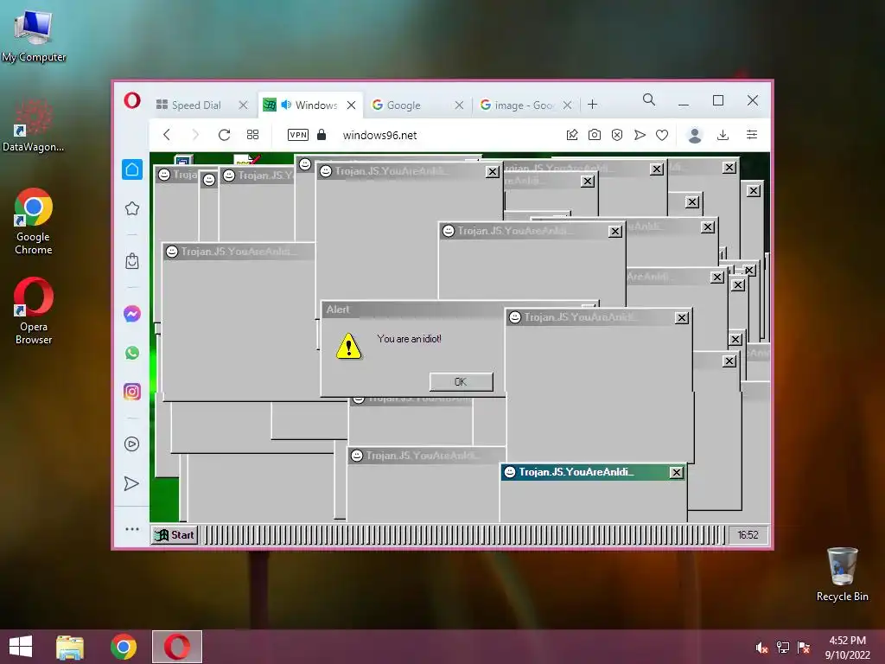Open DataWagon desktop shortcut
This screenshot has width=885, height=664.
[x=33, y=125]
